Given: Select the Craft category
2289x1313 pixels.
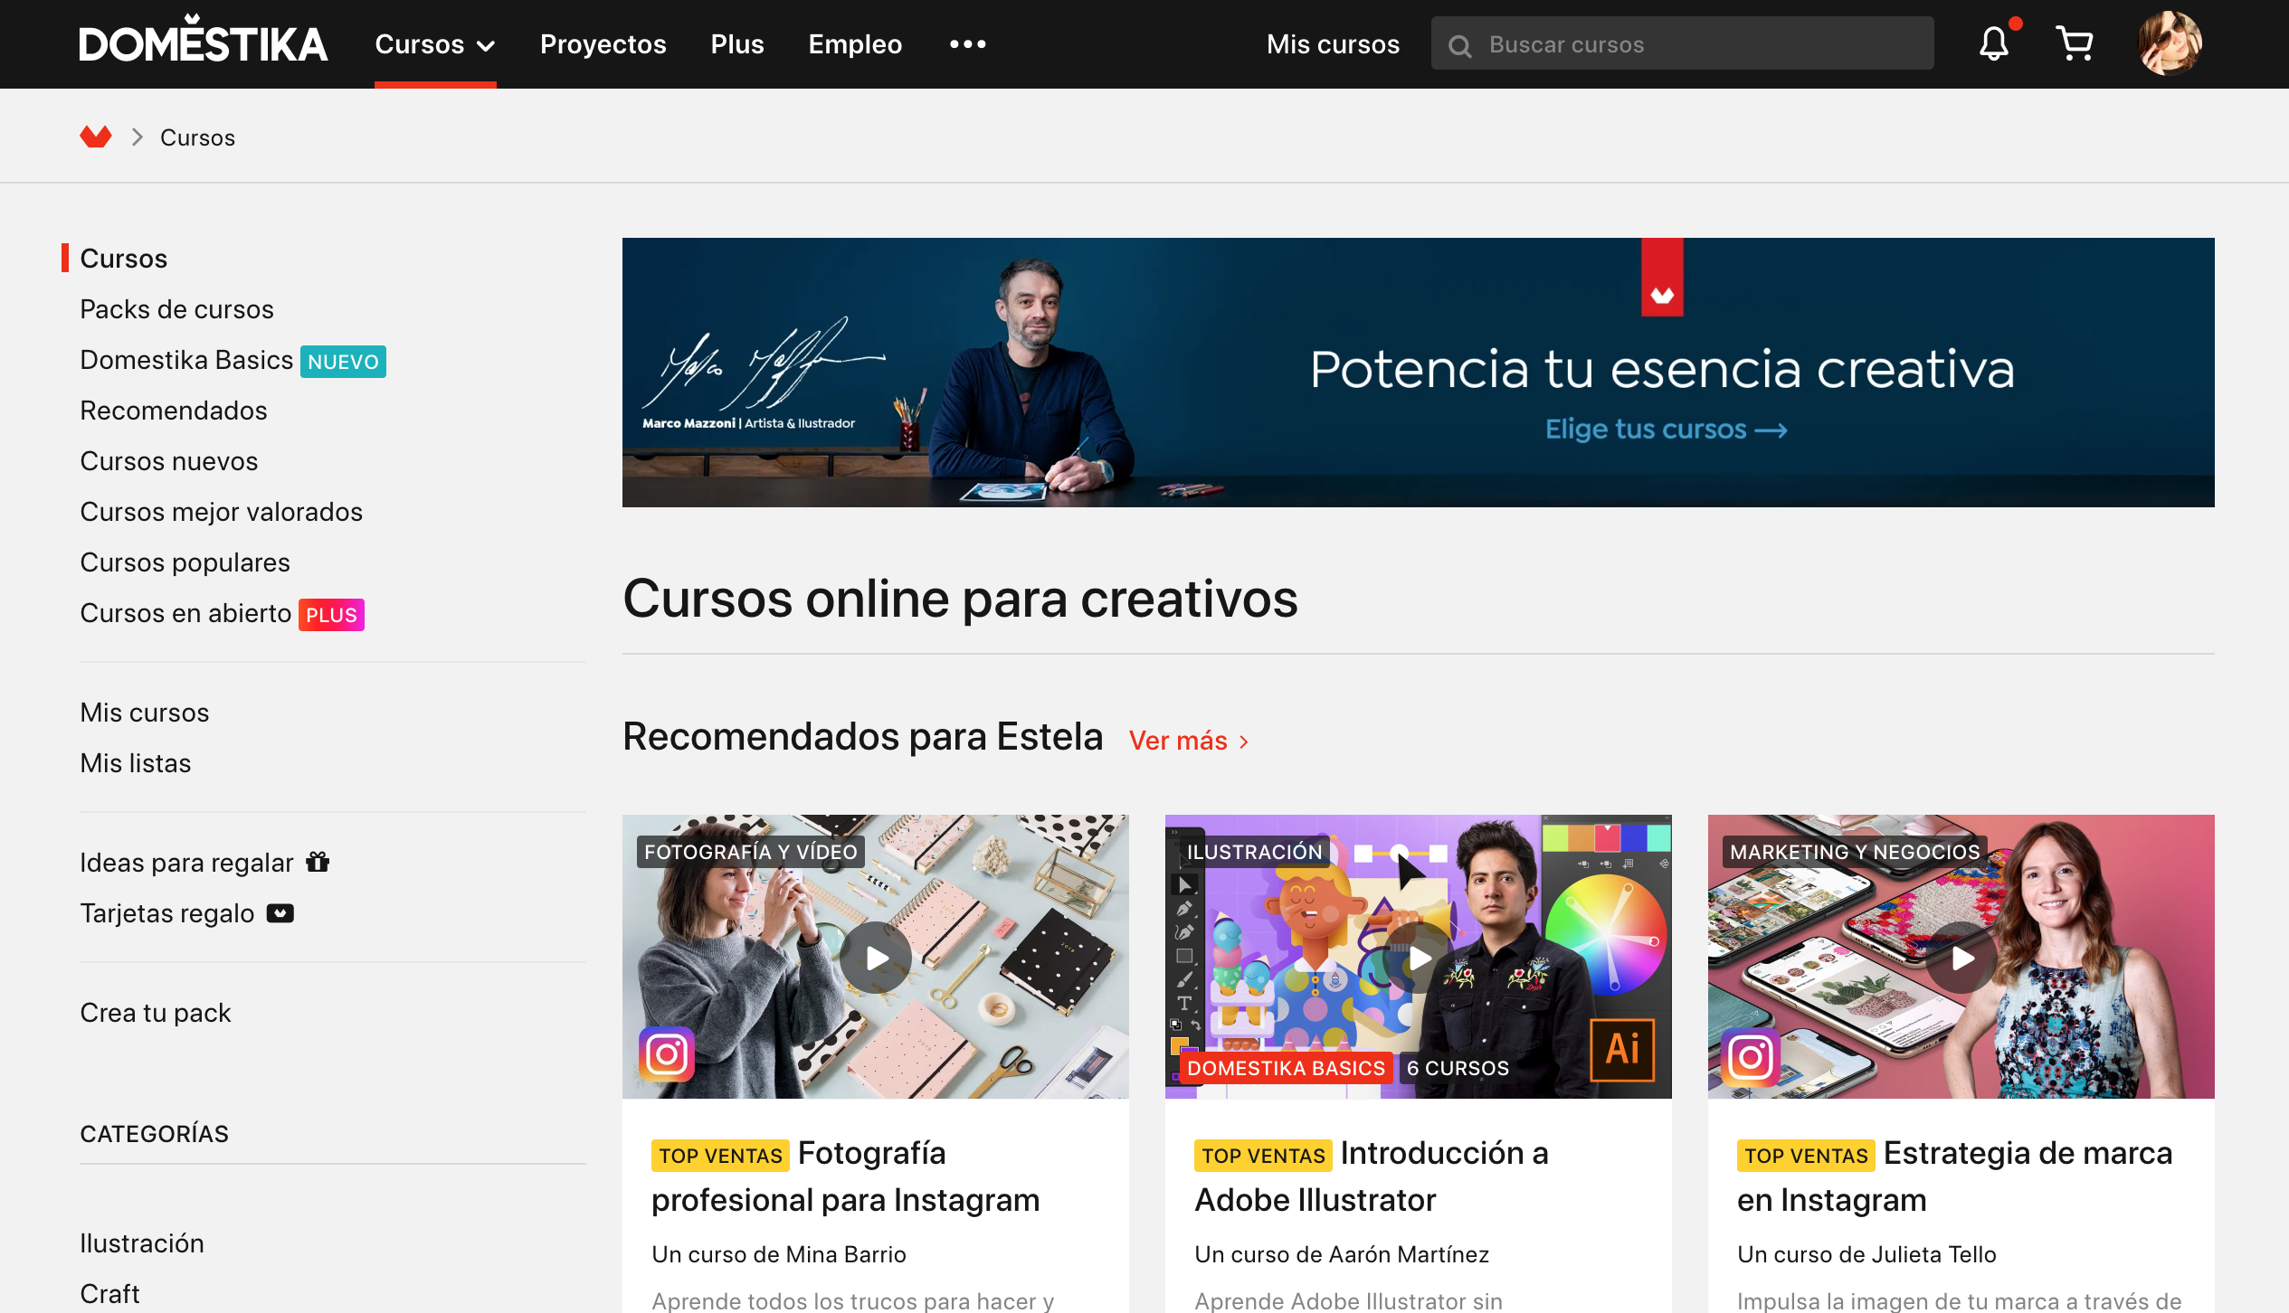Looking at the screenshot, I should click(109, 1294).
